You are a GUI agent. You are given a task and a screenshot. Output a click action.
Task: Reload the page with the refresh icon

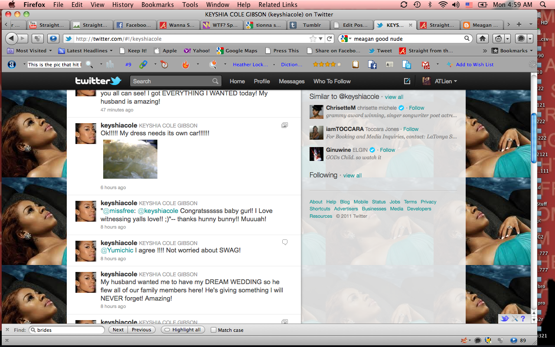[330, 39]
